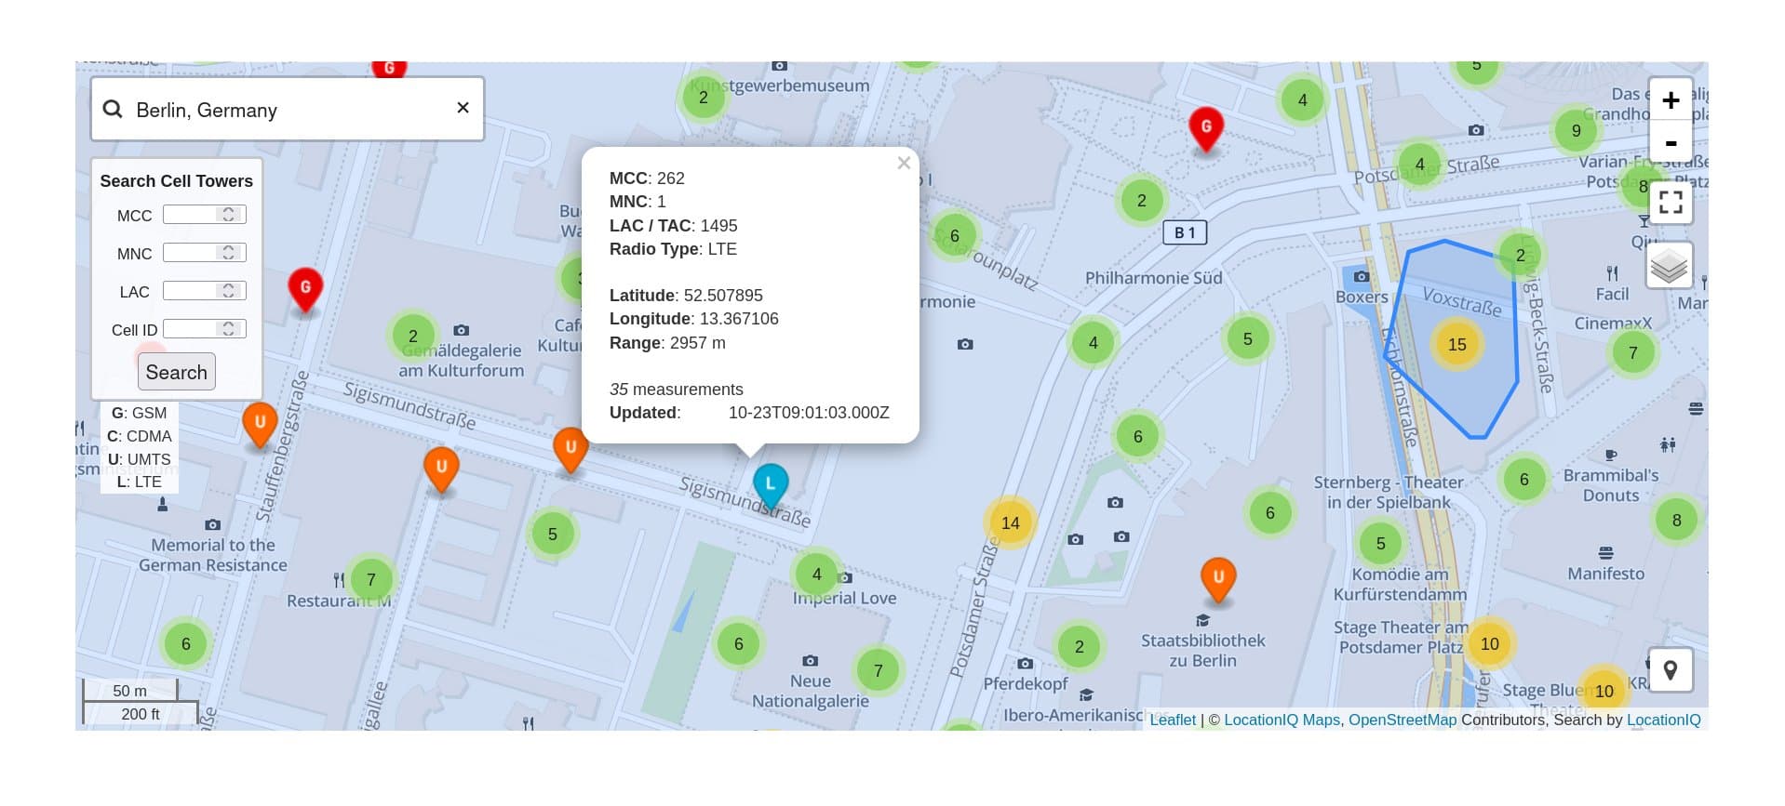Screen dimensions: 1785x806
Task: Close the cell tower details popup
Action: [x=903, y=164]
